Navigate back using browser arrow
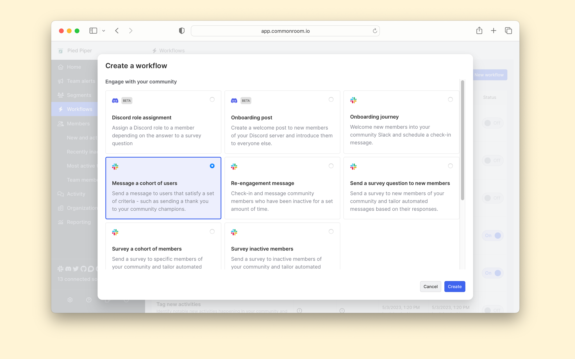This screenshot has width=575, height=359. pos(117,31)
